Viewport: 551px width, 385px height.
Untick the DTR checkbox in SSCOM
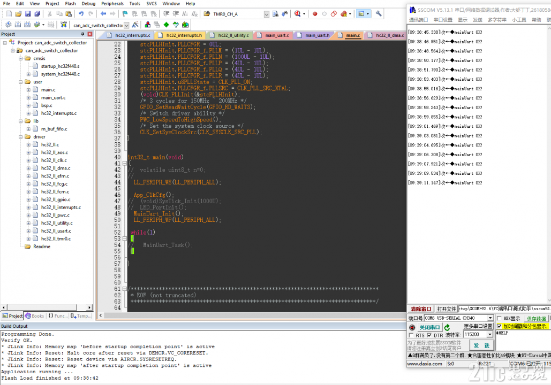pos(429,335)
